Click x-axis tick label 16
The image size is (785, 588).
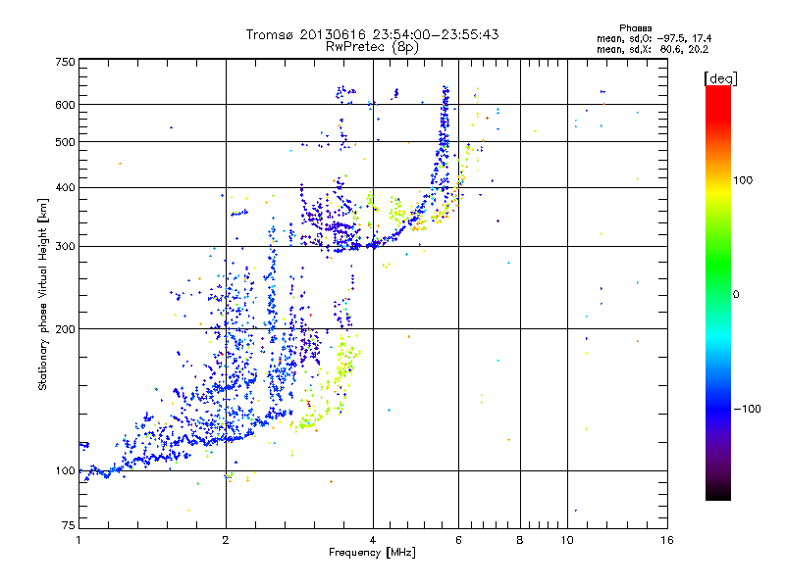click(x=667, y=540)
